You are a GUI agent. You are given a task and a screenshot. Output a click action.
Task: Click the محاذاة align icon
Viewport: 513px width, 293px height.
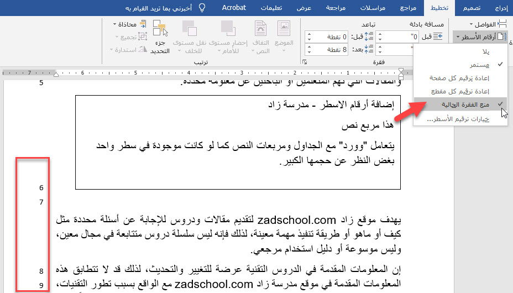(x=143, y=24)
